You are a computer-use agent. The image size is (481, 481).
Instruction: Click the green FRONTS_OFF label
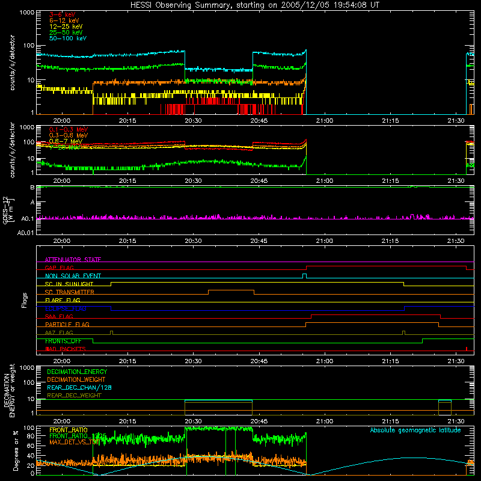tap(63, 341)
